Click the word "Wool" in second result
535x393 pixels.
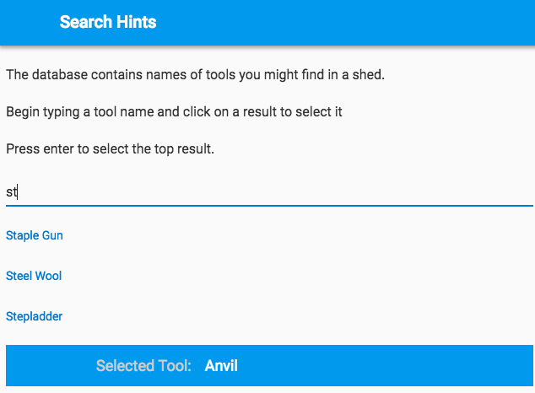(48, 276)
